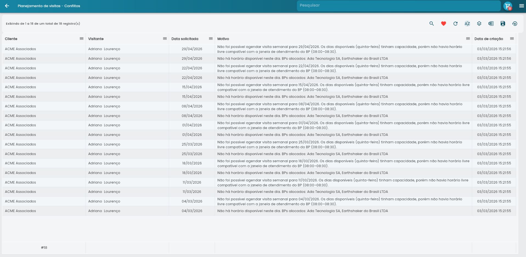Toggle the red heart favorite icon

point(443,24)
